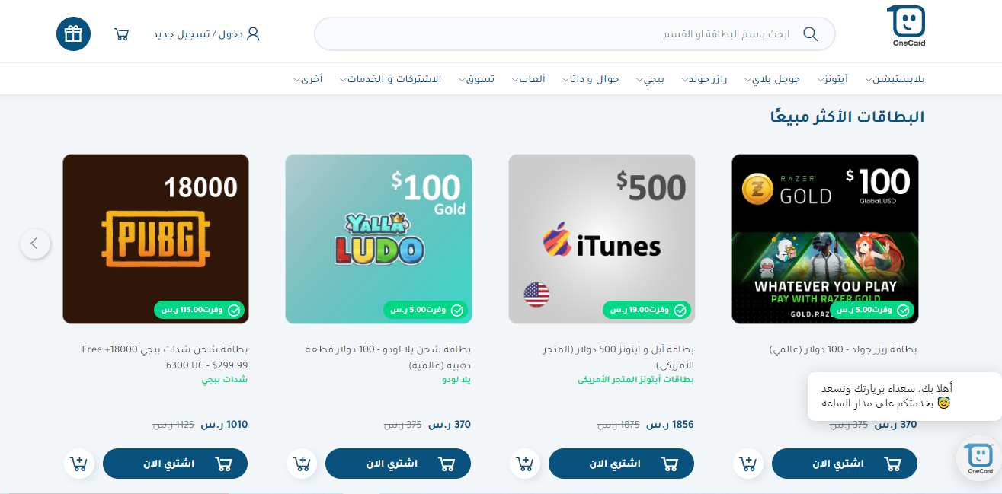Click the search magnifier icon
1002x494 pixels.
pos(810,34)
